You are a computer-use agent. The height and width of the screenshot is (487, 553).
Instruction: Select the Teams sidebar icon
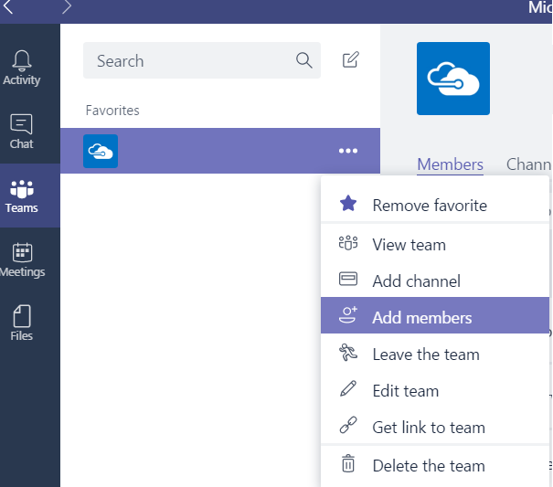click(x=22, y=196)
